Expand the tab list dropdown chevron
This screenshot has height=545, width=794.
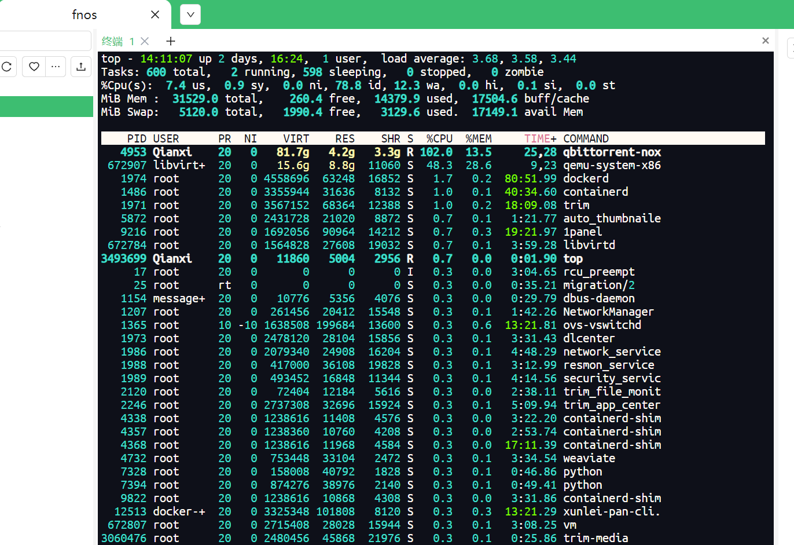pos(190,14)
